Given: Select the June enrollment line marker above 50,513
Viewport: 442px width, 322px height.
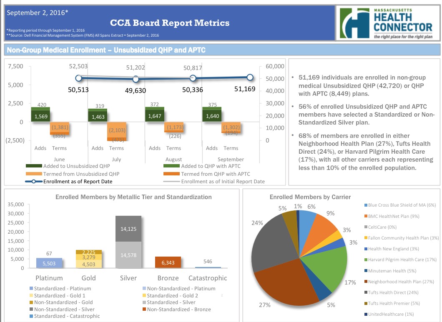Looking at the screenshot, I should [x=78, y=78].
